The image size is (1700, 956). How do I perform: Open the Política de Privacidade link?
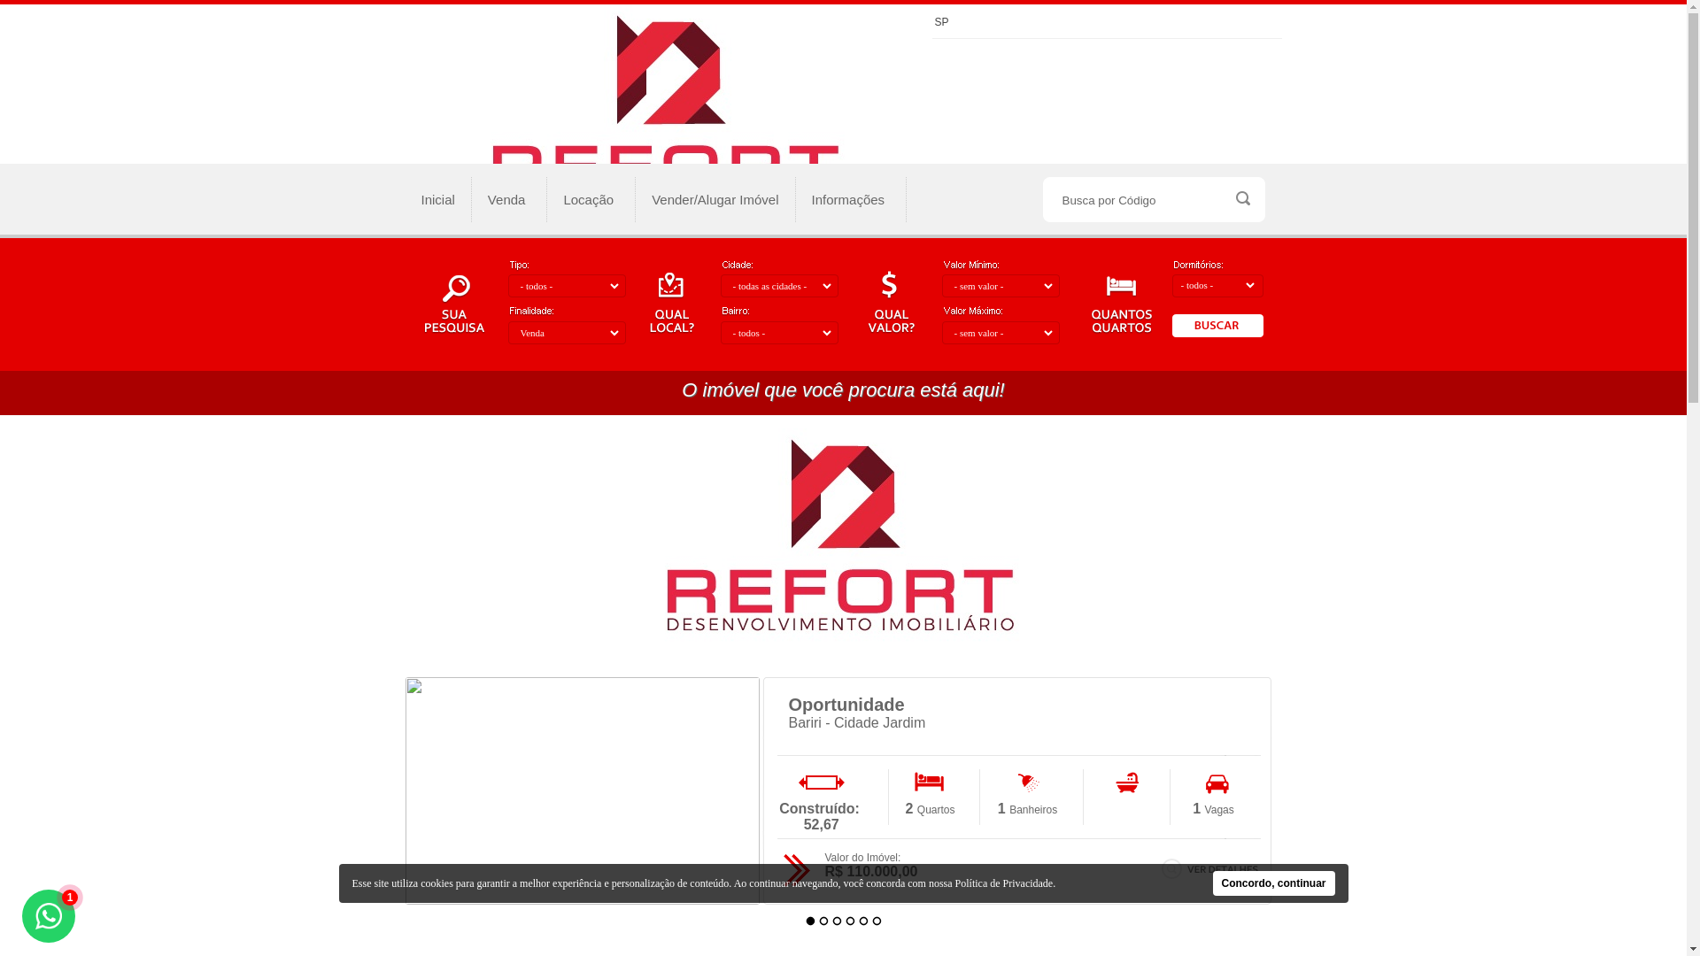[x=1004, y=883]
